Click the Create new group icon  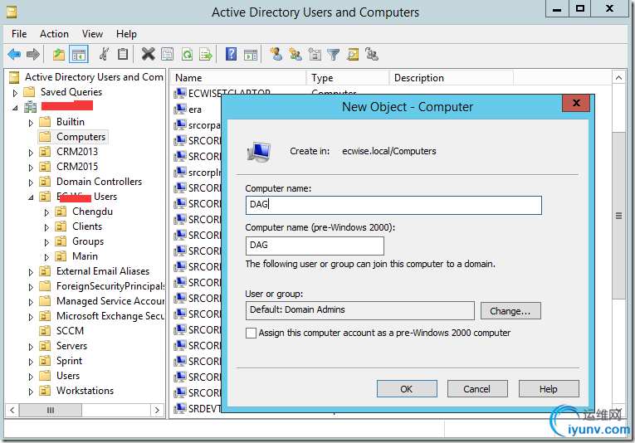296,54
